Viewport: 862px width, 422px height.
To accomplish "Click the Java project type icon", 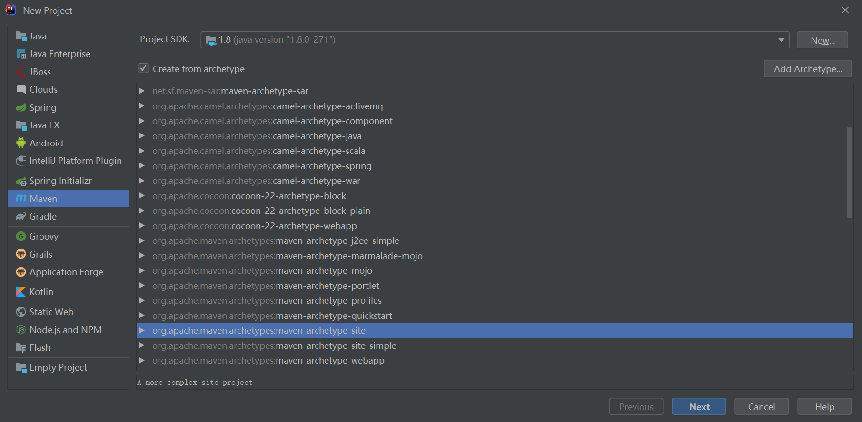I will (21, 36).
